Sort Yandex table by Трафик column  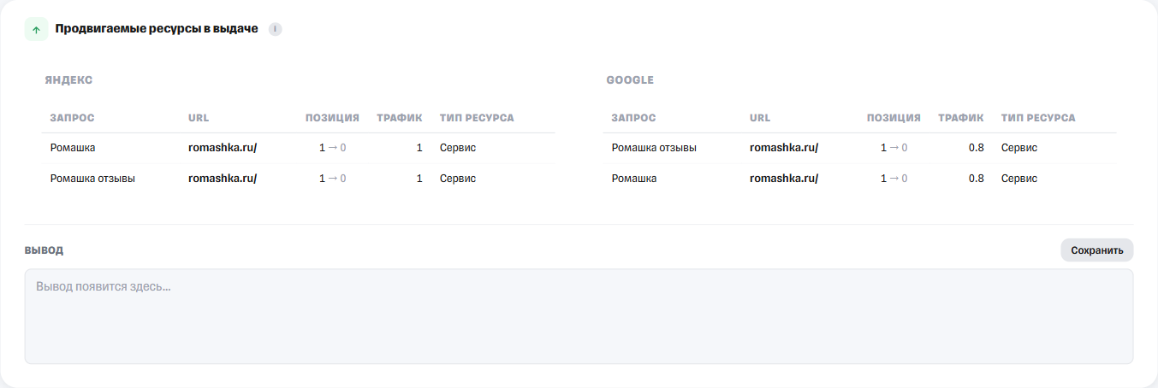[x=400, y=118]
